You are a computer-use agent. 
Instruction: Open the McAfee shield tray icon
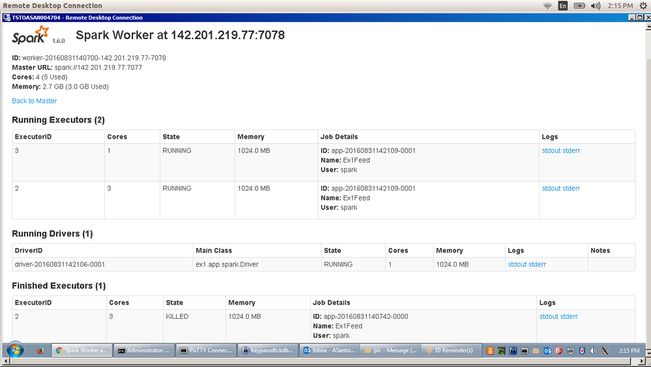coord(582,351)
